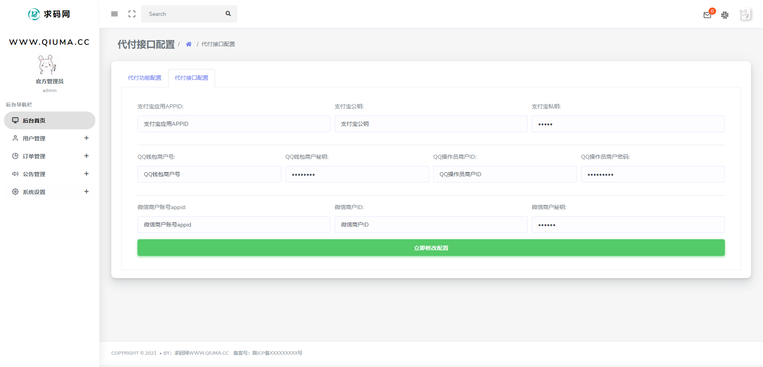Viewport: 763px width, 367px height.
Task: Open the 公告管理 menu item
Action: click(x=50, y=174)
